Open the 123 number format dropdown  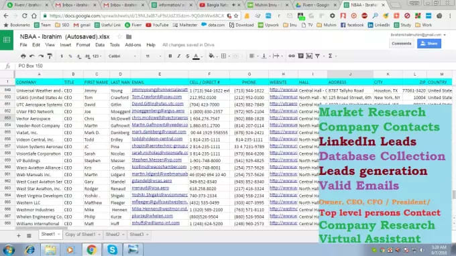pos(97,56)
